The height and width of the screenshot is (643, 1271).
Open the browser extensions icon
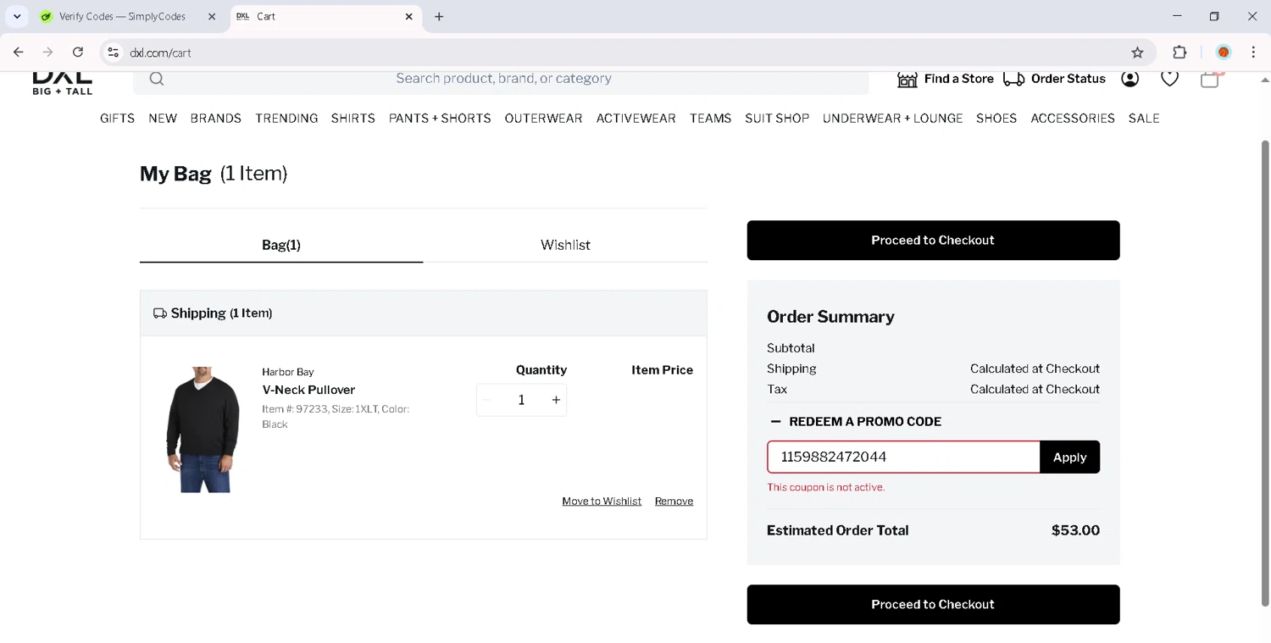pyautogui.click(x=1179, y=53)
